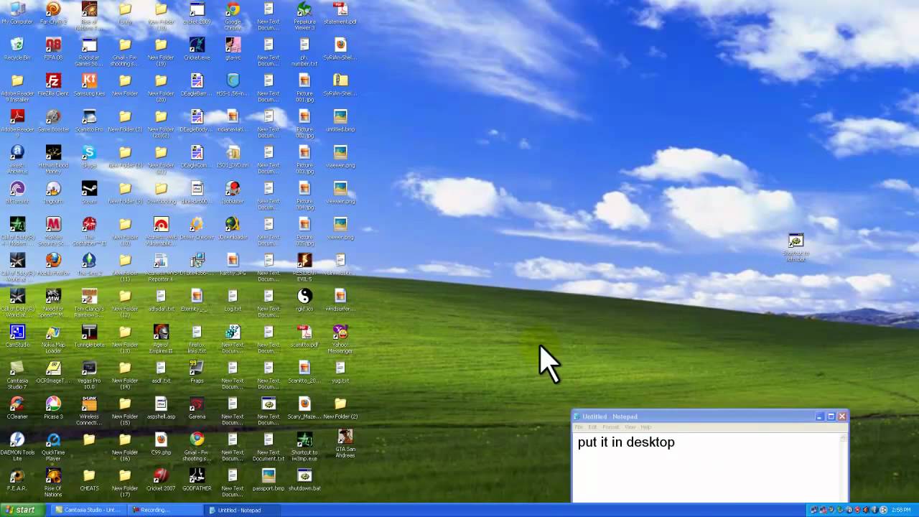Select the QuickTime Player icon

pos(53,447)
